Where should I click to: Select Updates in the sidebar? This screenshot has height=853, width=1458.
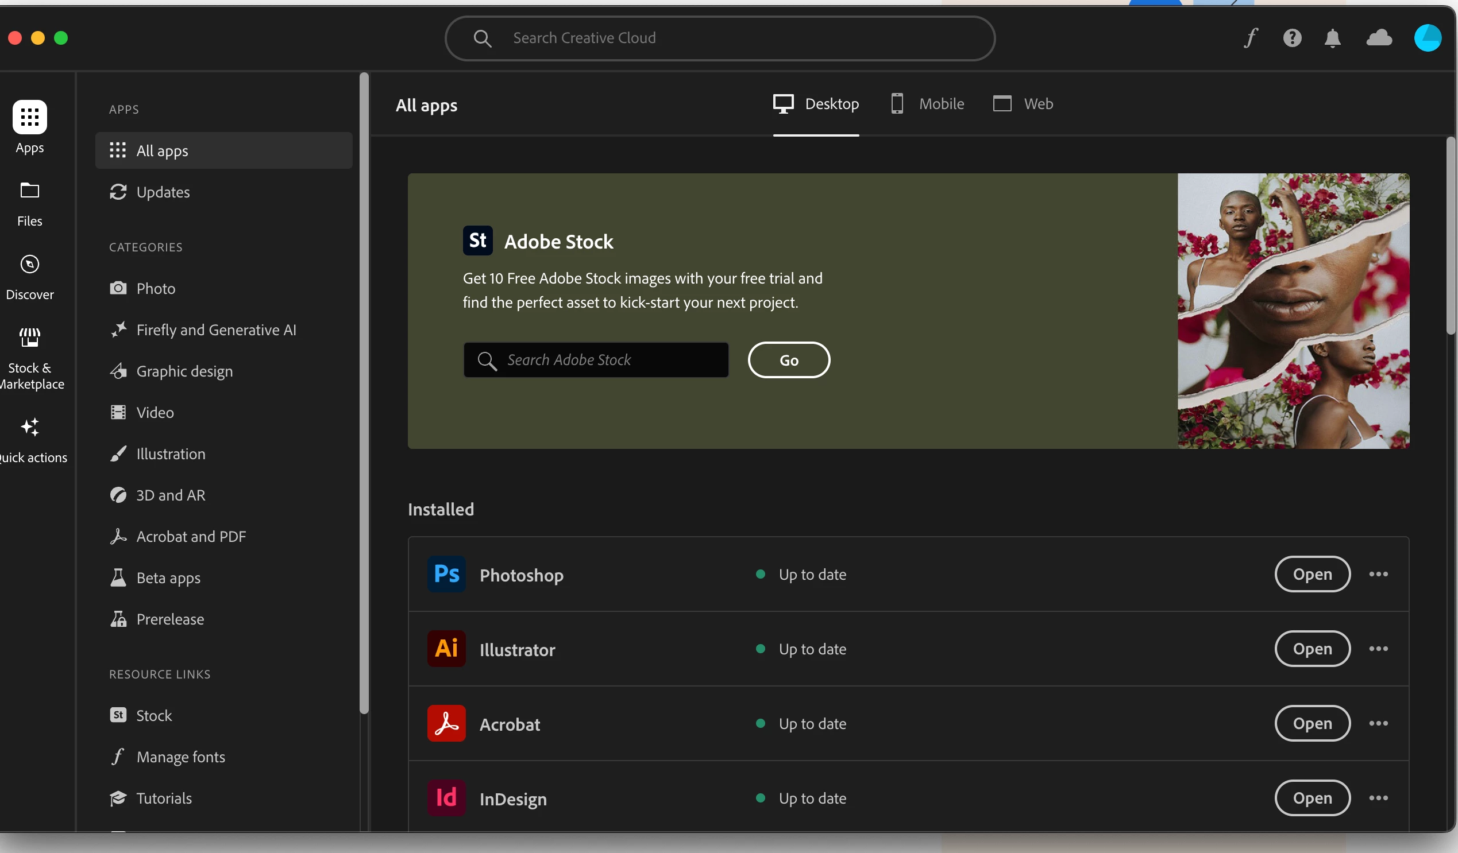coord(163,192)
